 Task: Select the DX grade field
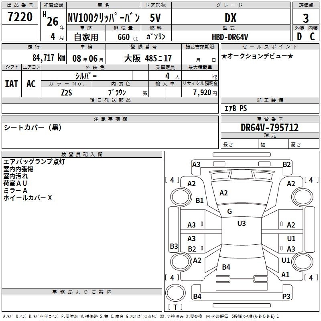pos(230,18)
